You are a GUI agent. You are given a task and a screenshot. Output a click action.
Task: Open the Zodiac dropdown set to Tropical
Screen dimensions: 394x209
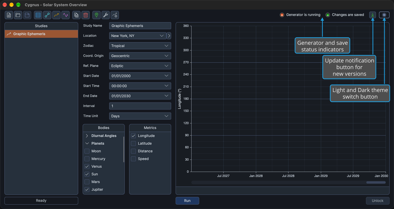pyautogui.click(x=140, y=46)
